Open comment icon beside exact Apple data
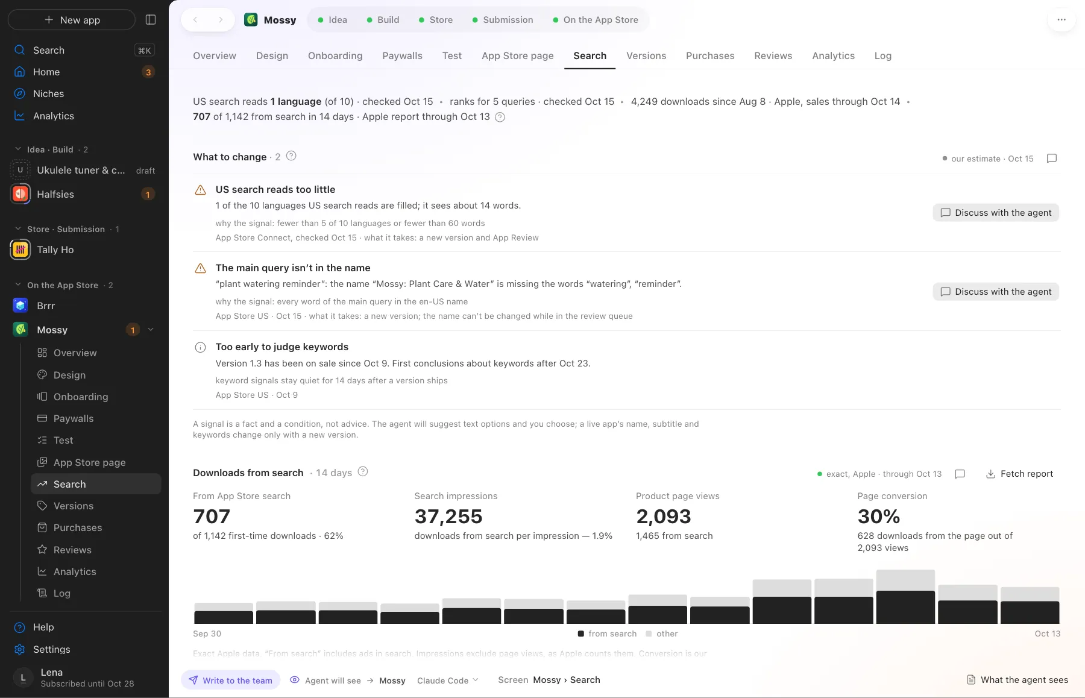Viewport: 1085px width, 698px height. coord(960,474)
